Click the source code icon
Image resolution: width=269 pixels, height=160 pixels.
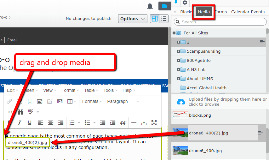tap(10, 112)
